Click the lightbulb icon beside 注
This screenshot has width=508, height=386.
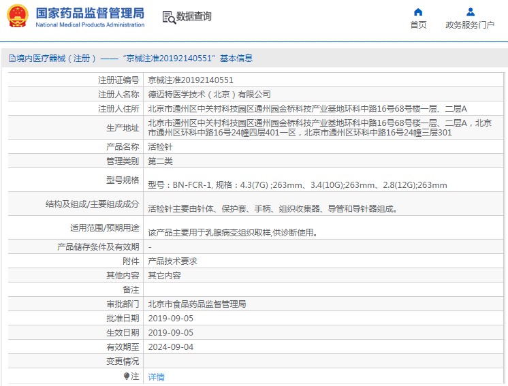click(x=126, y=376)
